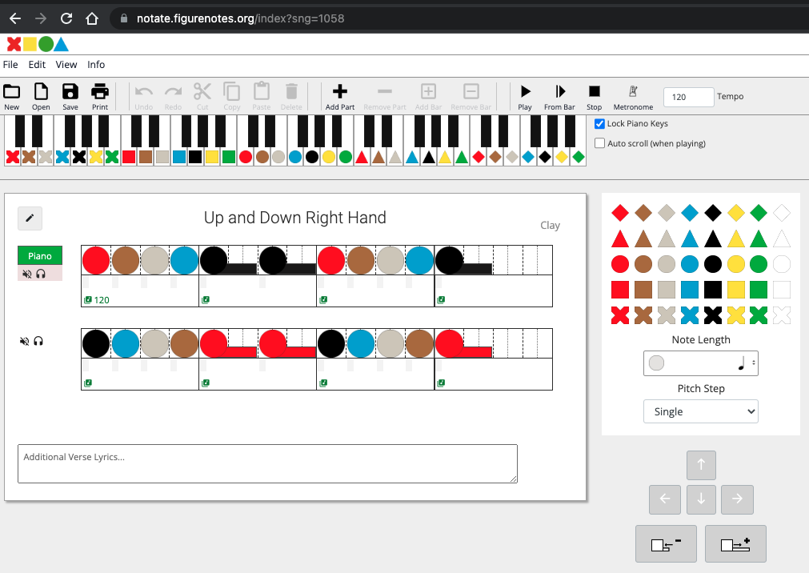Open the Note Length dropdown
This screenshot has width=809, height=573.
700,363
